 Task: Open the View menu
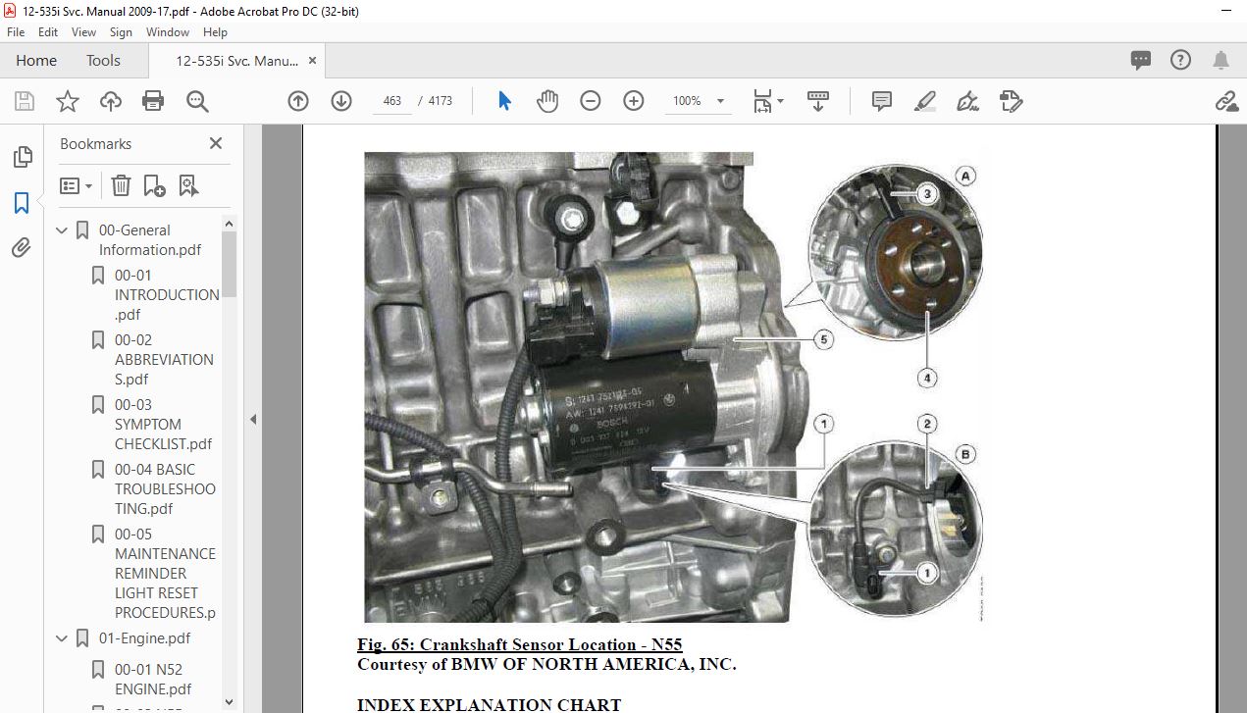point(83,32)
